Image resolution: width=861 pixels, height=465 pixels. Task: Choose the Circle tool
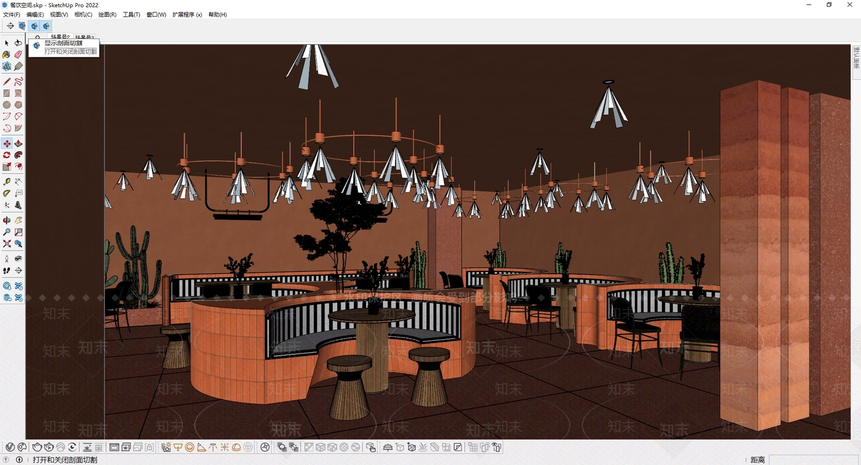[x=6, y=105]
